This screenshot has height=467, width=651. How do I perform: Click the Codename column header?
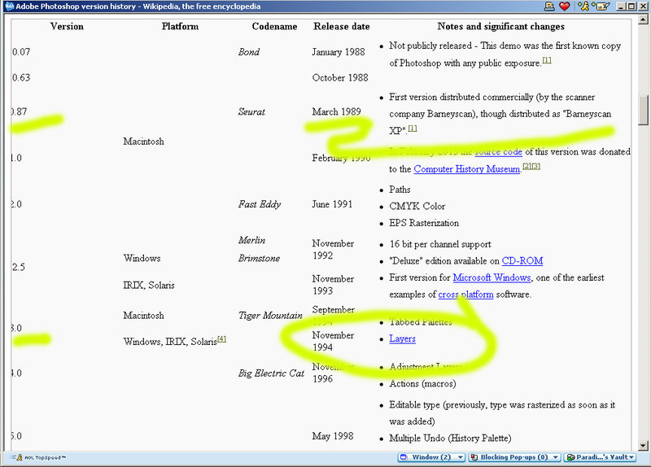point(274,26)
